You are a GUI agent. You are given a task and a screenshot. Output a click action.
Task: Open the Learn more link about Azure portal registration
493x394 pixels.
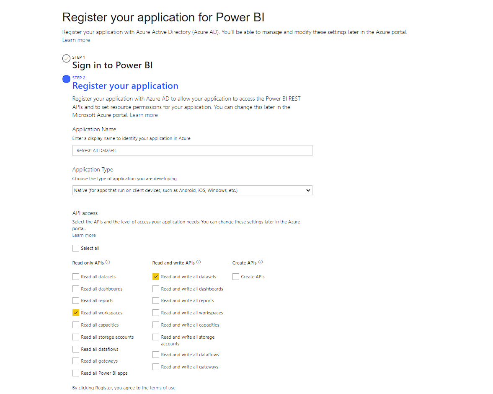(x=144, y=114)
